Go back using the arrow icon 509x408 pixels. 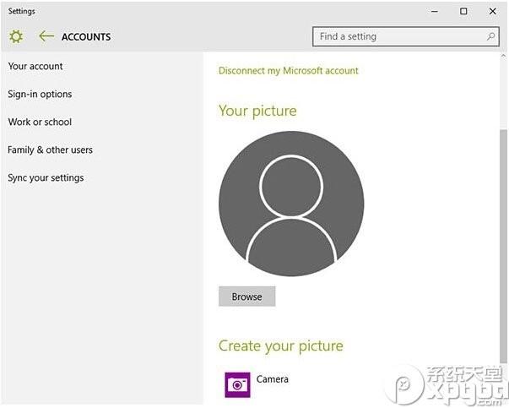[46, 36]
